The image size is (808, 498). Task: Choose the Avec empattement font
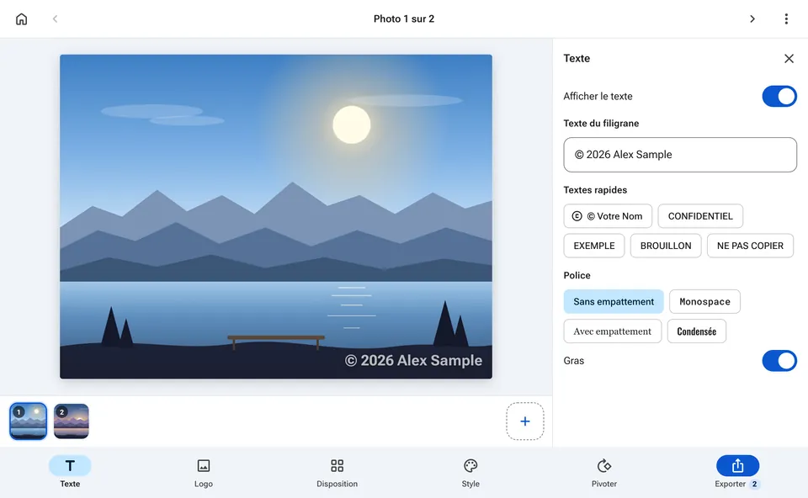612,331
